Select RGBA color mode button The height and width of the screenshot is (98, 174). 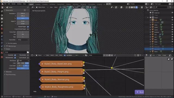pos(27,63)
